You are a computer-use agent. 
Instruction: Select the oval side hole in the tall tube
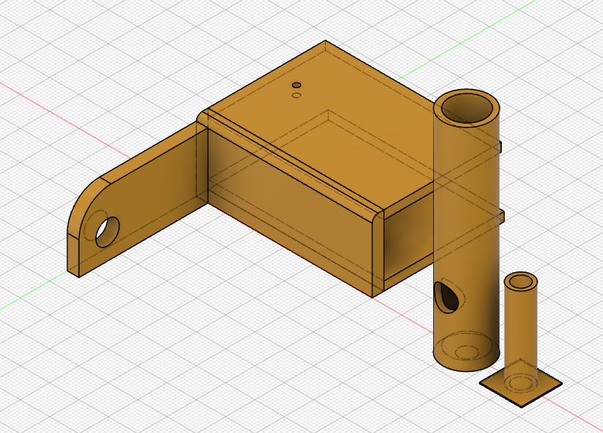click(445, 296)
